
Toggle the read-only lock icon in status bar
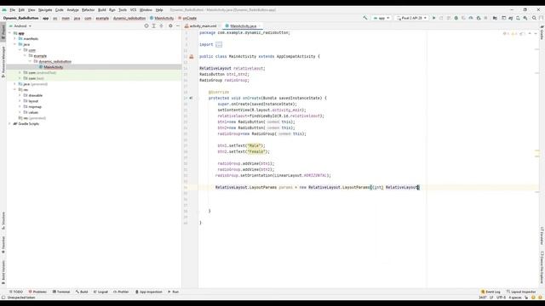coord(526,297)
